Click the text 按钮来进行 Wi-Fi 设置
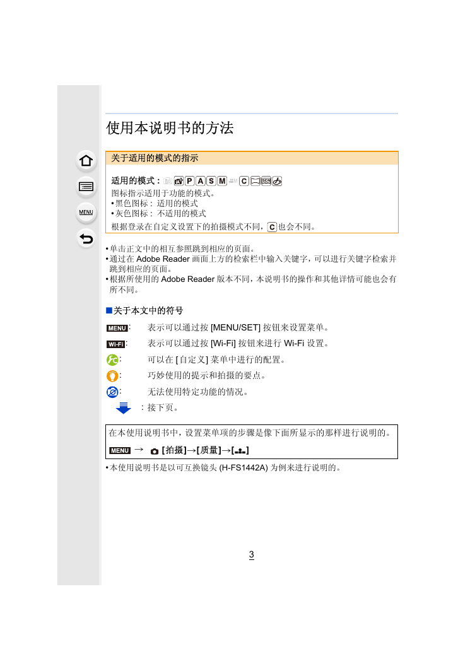 coord(283,344)
